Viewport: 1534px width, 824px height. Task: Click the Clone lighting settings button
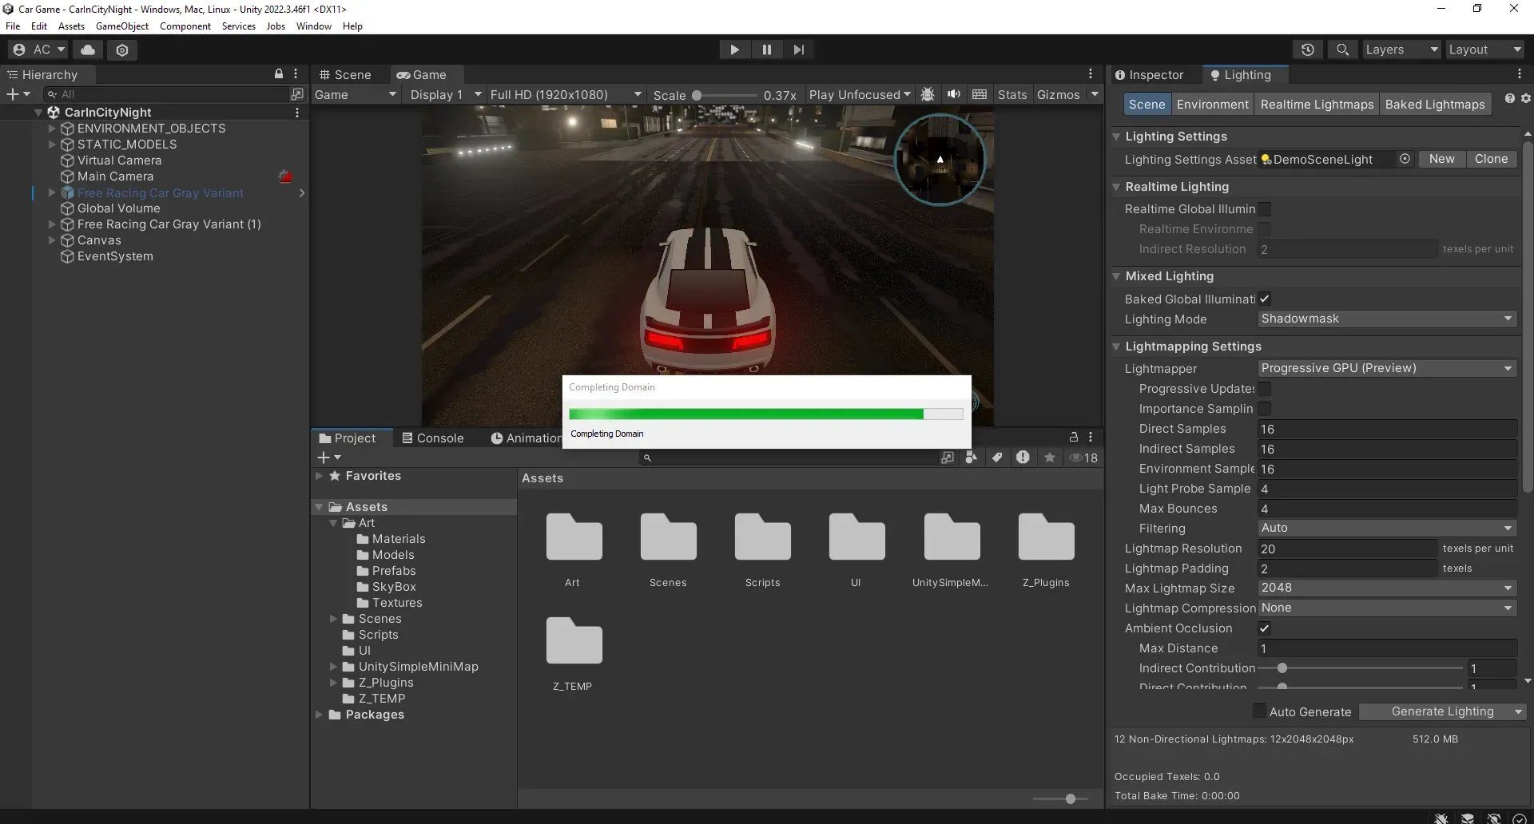(1491, 159)
